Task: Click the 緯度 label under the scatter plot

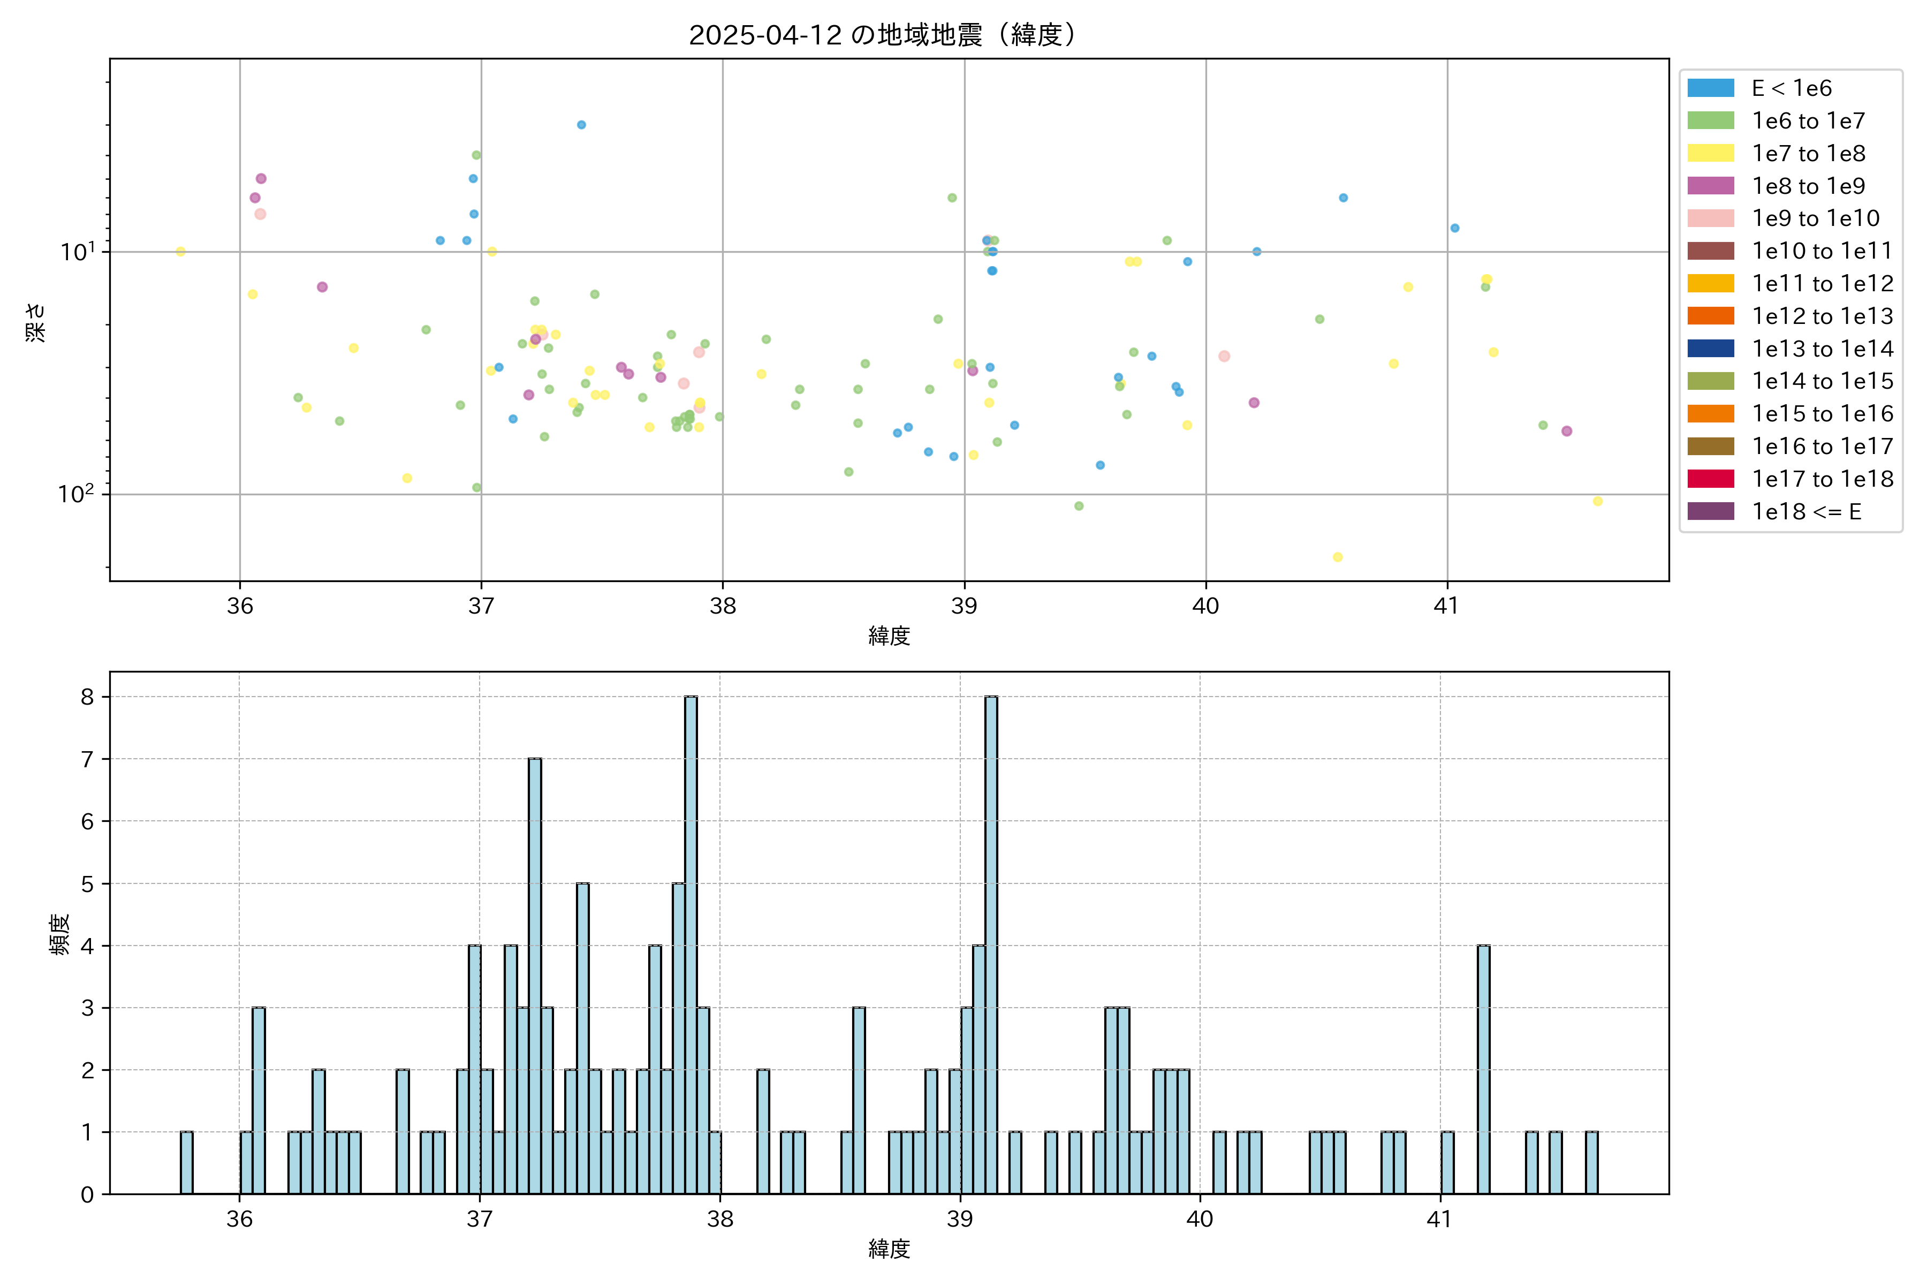Action: [x=889, y=636]
